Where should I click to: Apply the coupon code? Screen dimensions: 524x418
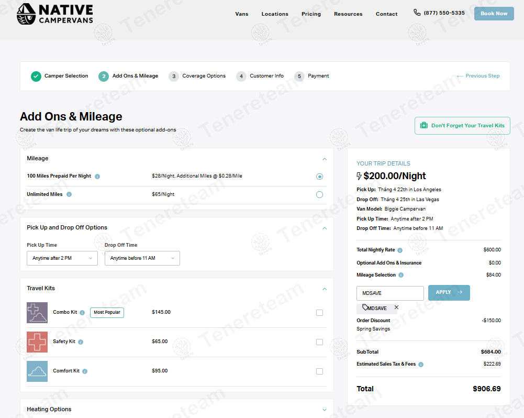pos(449,293)
